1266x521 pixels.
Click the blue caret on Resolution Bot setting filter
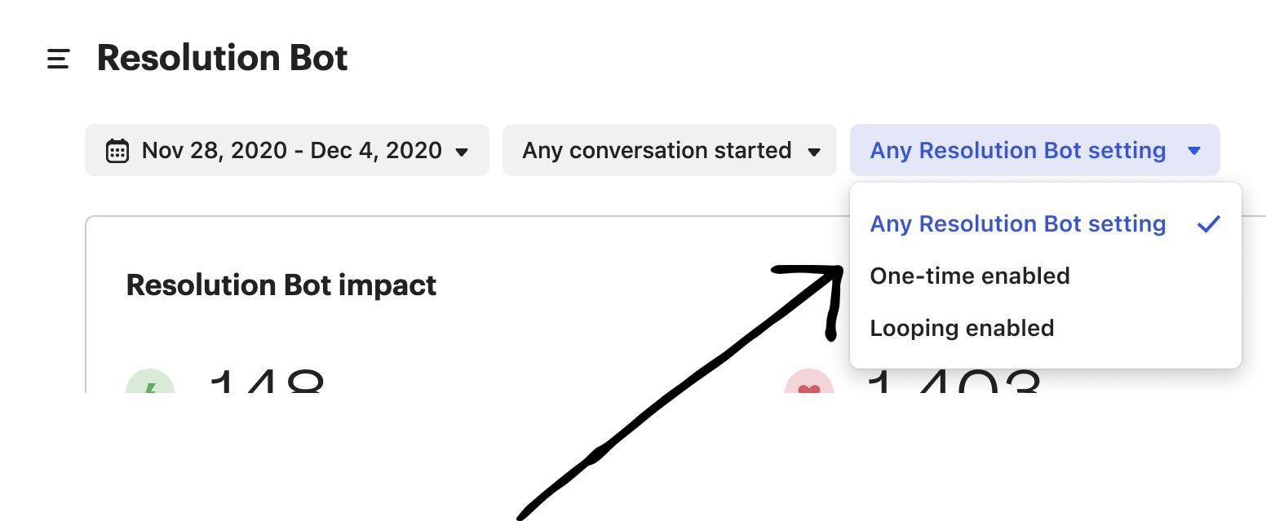pyautogui.click(x=1194, y=151)
